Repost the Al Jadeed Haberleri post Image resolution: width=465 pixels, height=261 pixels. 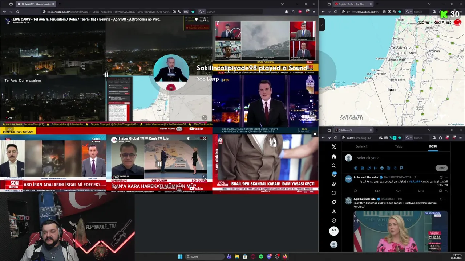click(377, 191)
